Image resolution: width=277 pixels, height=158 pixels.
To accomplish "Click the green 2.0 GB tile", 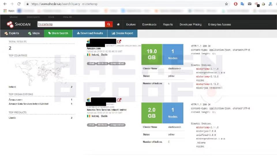I will tap(152, 113).
